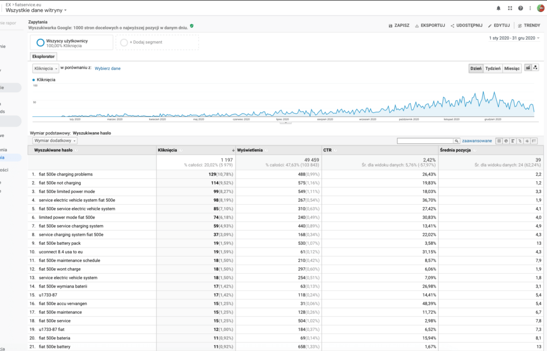Switch to the motion chart icon
The width and height of the screenshot is (547, 351).
coord(535,68)
